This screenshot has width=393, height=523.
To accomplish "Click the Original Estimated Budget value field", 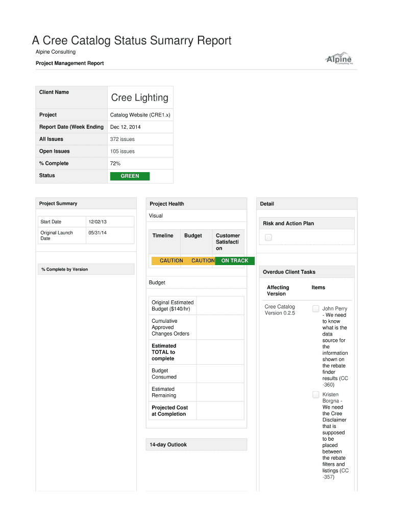I will click(219, 305).
